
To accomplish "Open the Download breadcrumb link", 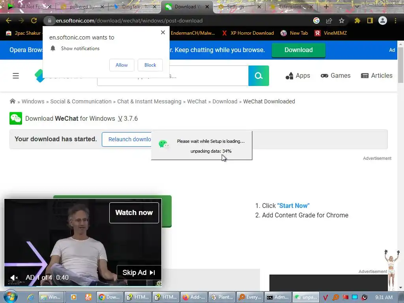I will click(225, 101).
